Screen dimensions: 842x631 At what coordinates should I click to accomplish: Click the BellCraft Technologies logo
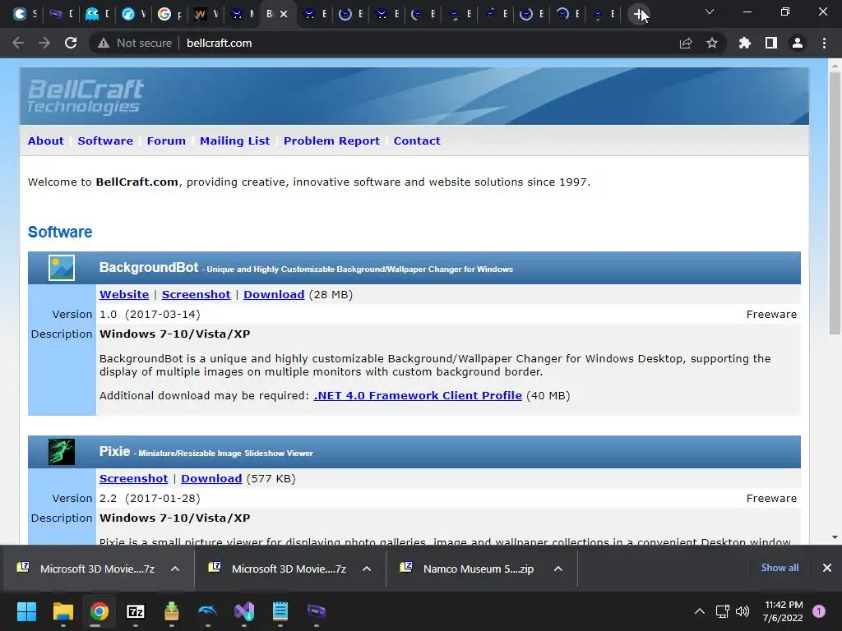[x=86, y=97]
